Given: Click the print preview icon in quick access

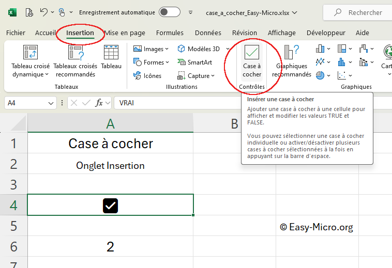Looking at the screenshot, I should tap(29, 12).
